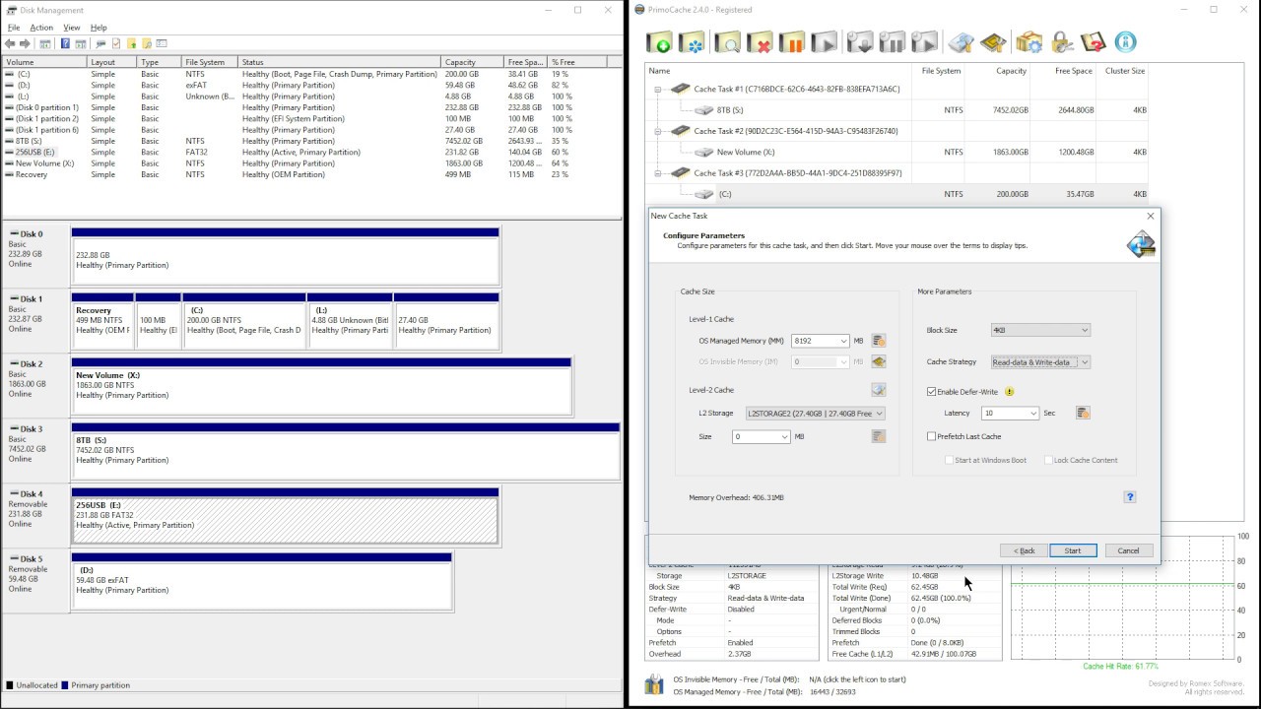Image resolution: width=1261 pixels, height=709 pixels.
Task: Click Cancel in New Cache Task dialog
Action: coord(1129,550)
